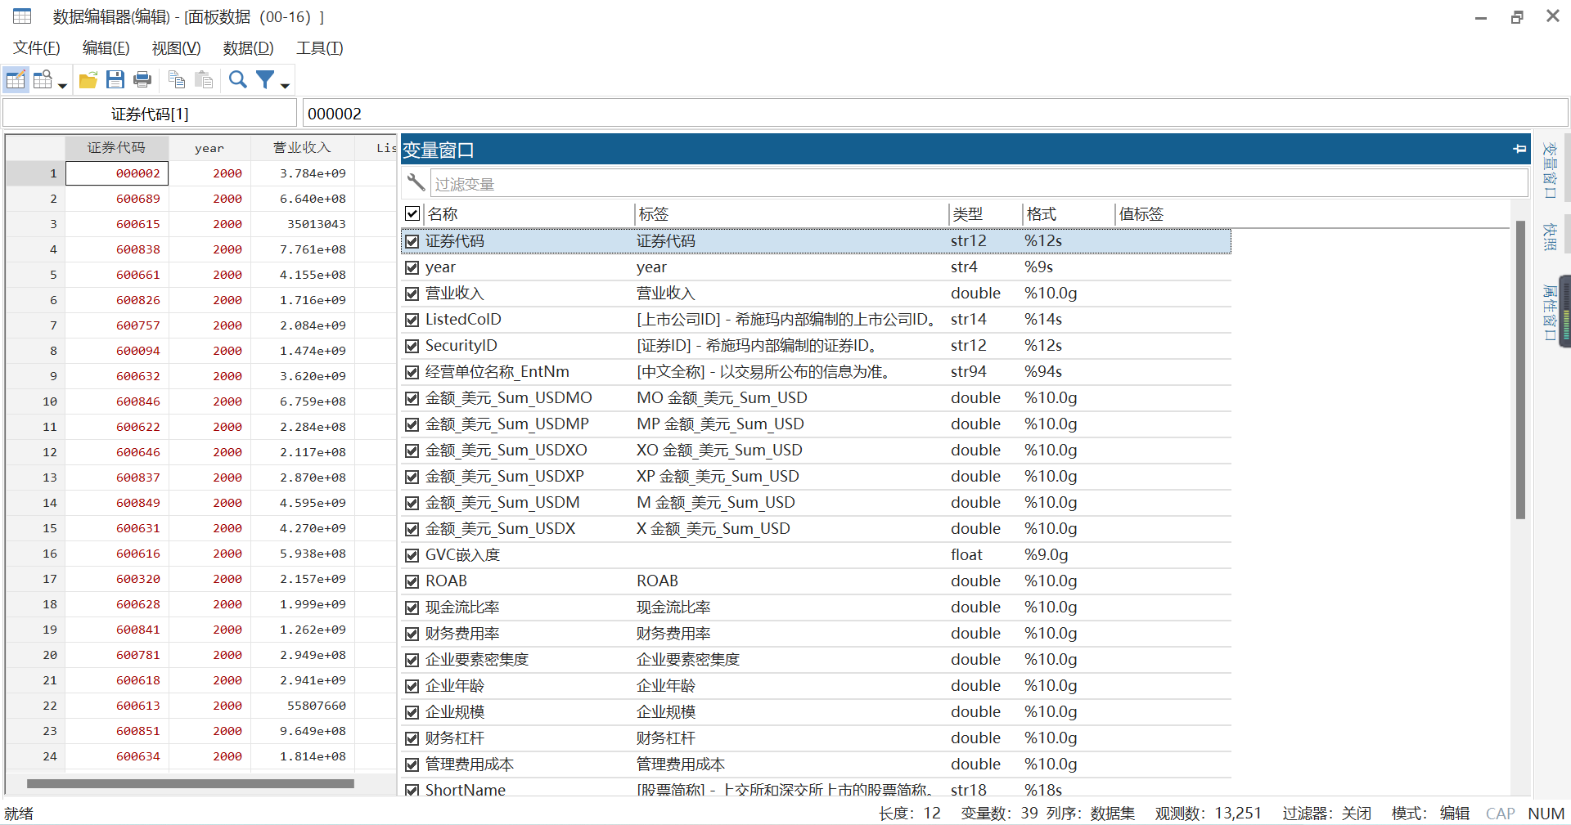Toggle the master checkbox in 名称 header
Viewport: 1571px width, 825px height.
[x=412, y=213]
